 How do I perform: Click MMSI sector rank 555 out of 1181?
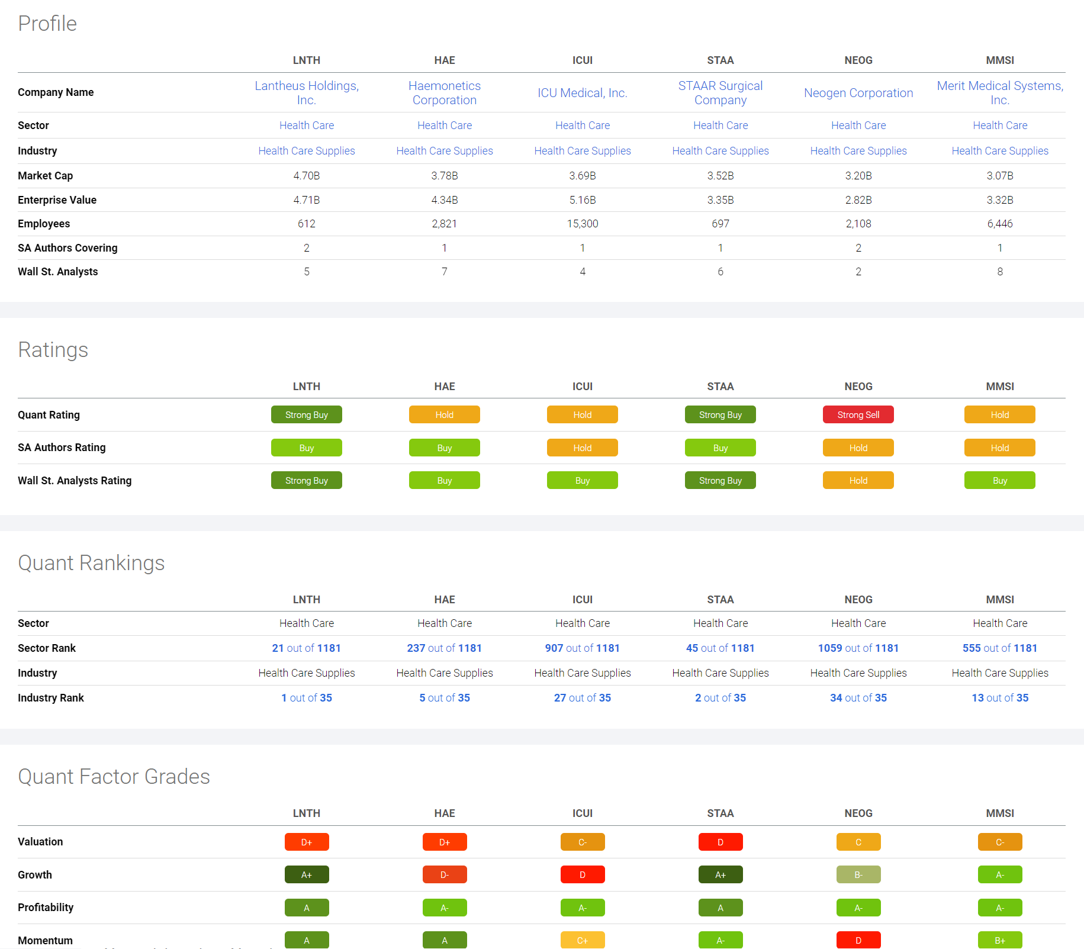pos(1000,648)
